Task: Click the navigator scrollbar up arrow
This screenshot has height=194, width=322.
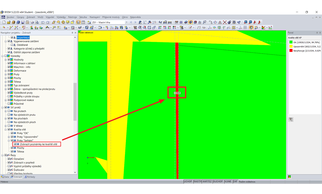Action: point(75,38)
